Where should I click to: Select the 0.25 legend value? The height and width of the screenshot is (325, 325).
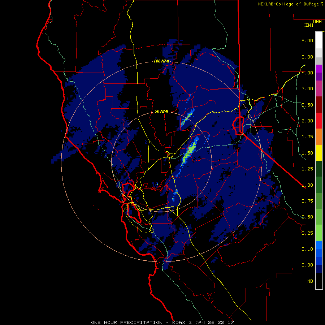(307, 233)
